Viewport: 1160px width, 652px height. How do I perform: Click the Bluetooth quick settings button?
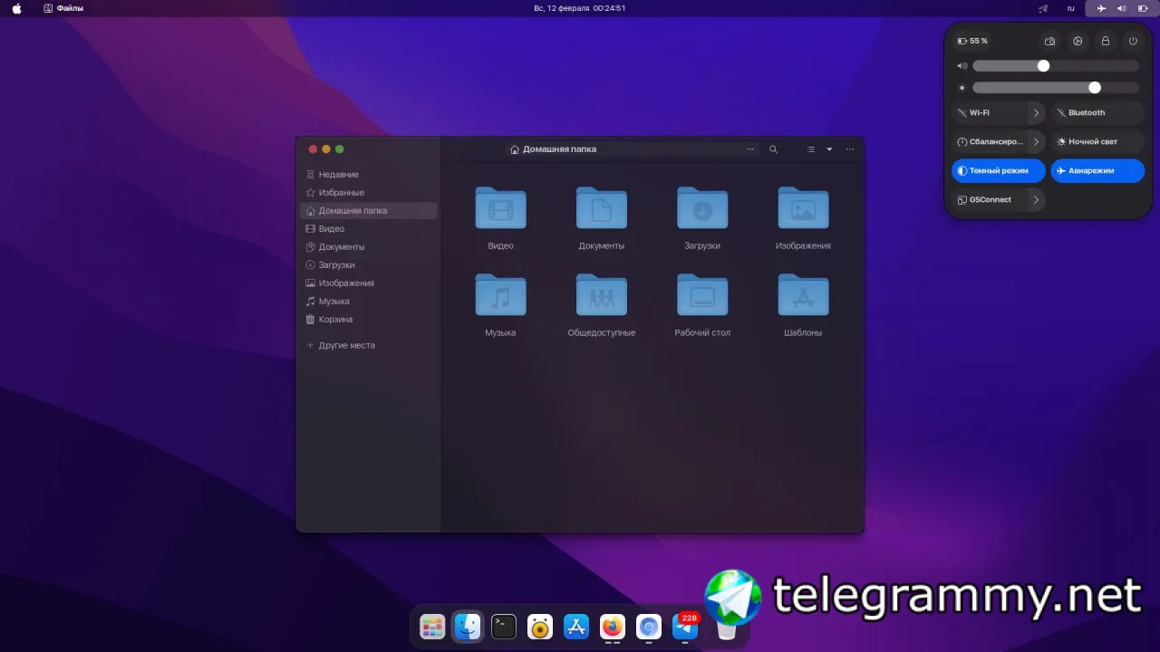[x=1097, y=113]
